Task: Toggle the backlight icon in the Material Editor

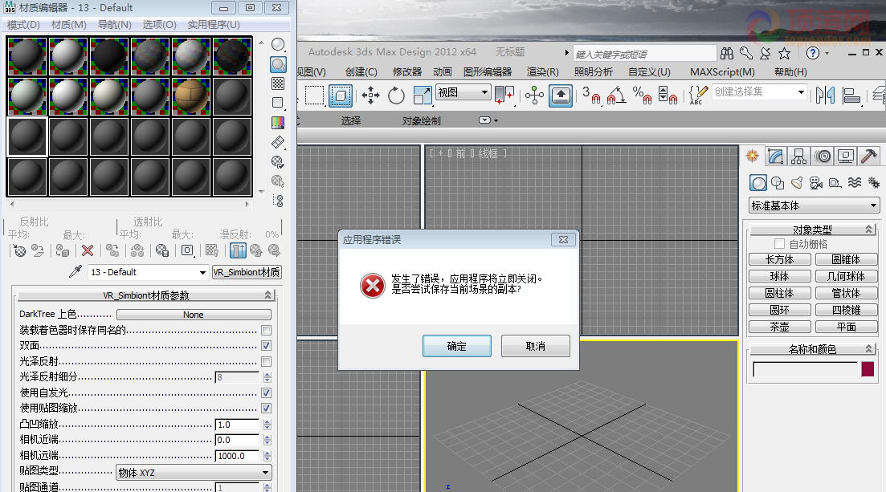Action: (x=278, y=64)
